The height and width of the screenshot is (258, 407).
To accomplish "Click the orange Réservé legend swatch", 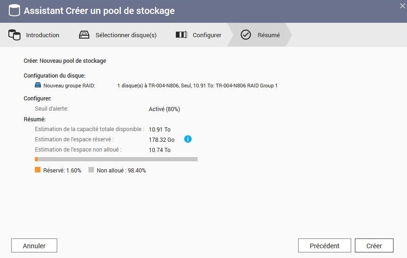I will click(x=38, y=170).
